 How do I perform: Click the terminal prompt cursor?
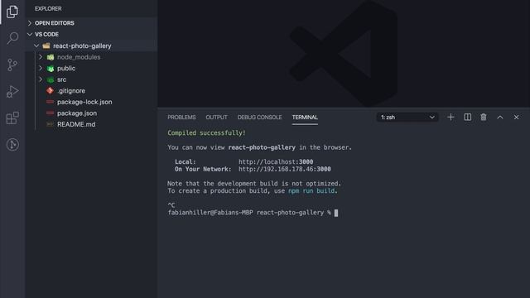point(336,213)
